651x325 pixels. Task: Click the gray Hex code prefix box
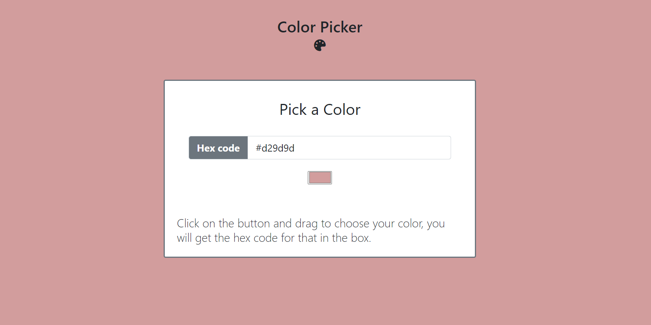[x=218, y=148]
